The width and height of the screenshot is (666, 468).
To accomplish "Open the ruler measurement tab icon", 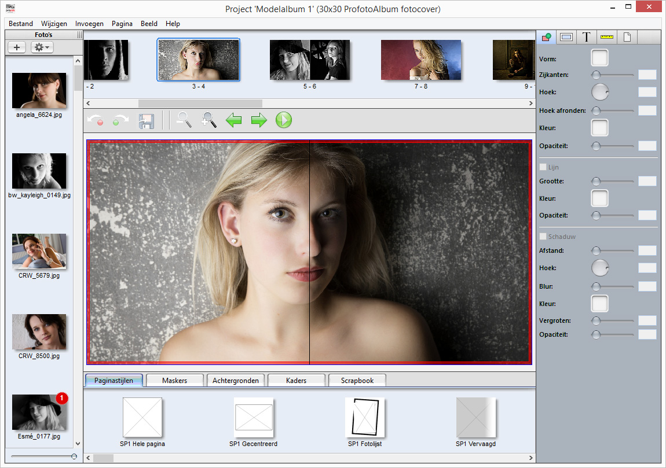I will coord(606,37).
